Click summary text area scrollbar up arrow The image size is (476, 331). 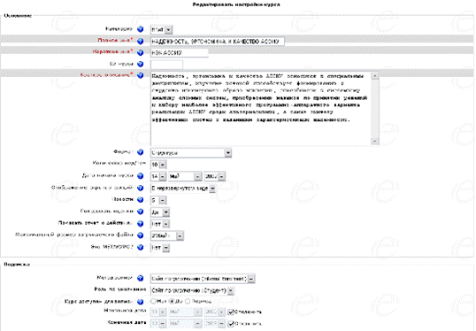(x=375, y=75)
